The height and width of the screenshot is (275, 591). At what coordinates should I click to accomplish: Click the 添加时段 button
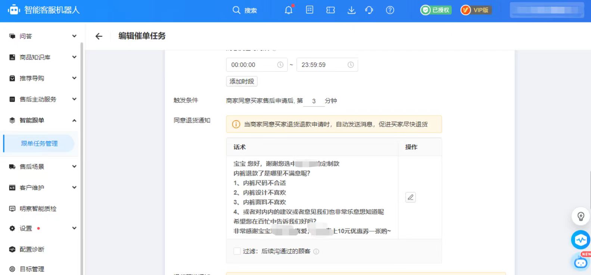(x=242, y=81)
